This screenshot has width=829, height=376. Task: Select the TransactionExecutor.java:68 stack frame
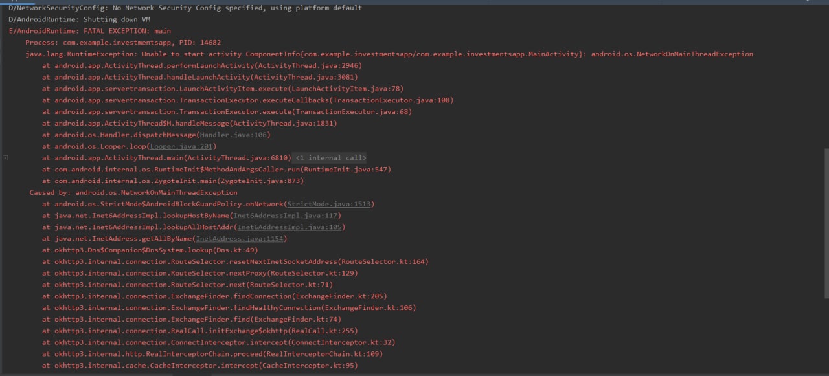(x=227, y=112)
